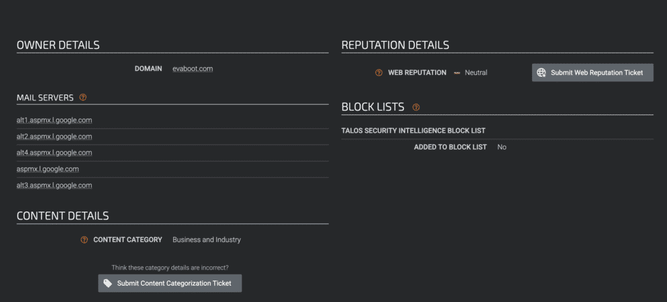Select the Business and Industry category text
The image size is (667, 302).
[x=206, y=240]
